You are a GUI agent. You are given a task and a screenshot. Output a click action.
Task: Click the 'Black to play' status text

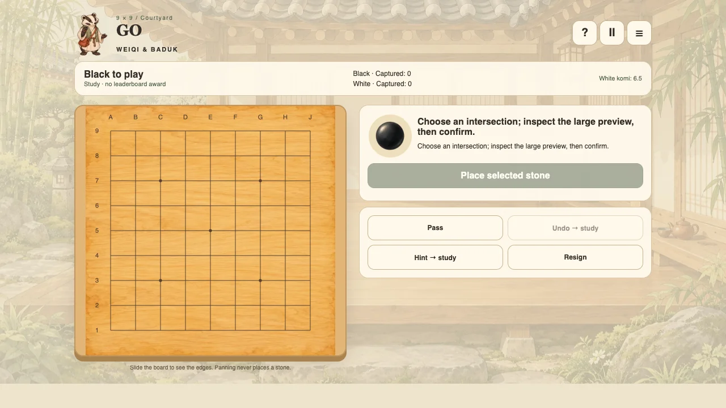pyautogui.click(x=113, y=74)
